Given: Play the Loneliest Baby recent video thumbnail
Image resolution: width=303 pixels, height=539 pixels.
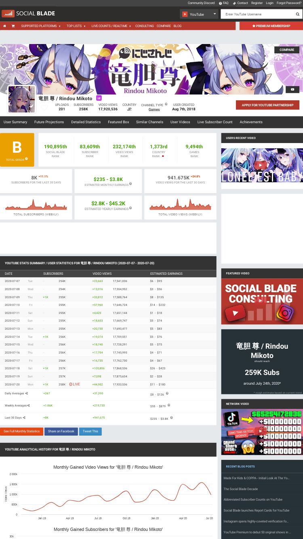Looking at the screenshot, I should coord(262,165).
